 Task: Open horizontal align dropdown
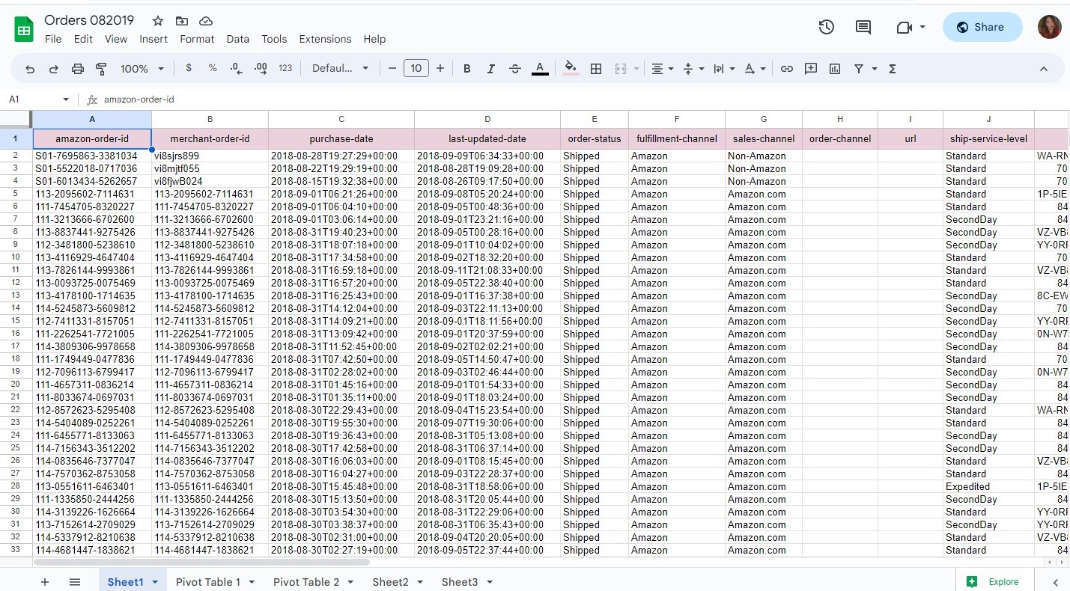coord(662,69)
